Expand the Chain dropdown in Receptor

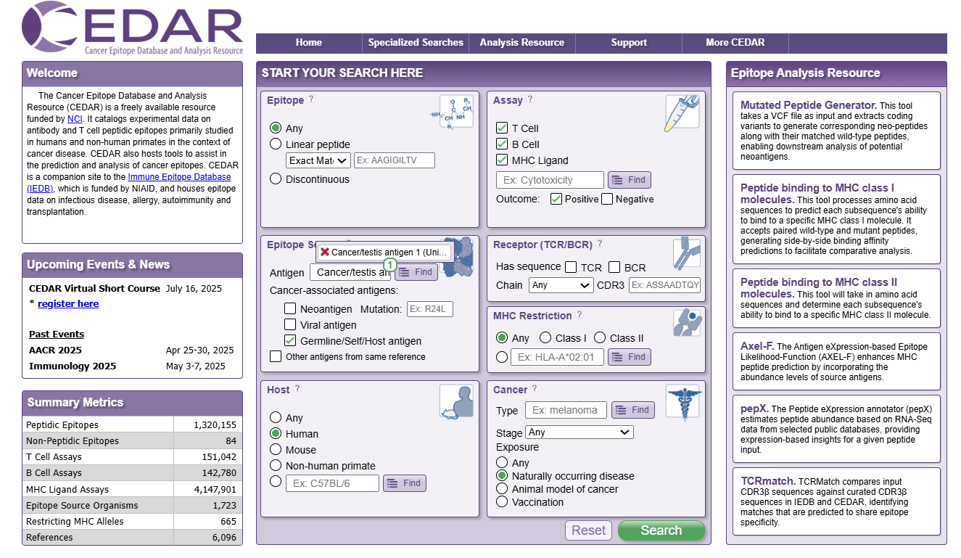click(x=561, y=285)
